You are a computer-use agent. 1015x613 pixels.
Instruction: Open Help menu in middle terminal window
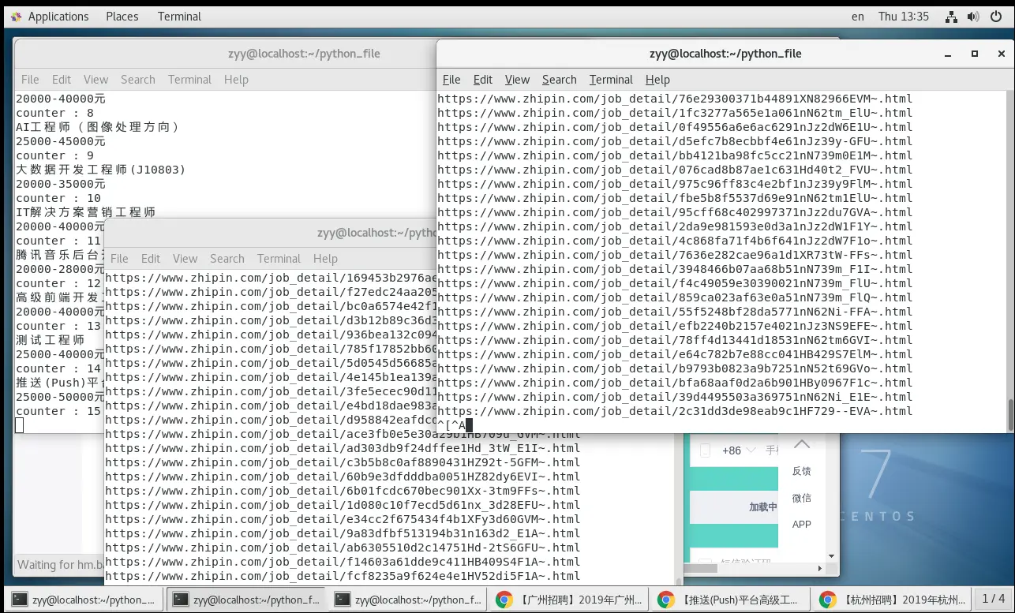(x=325, y=259)
